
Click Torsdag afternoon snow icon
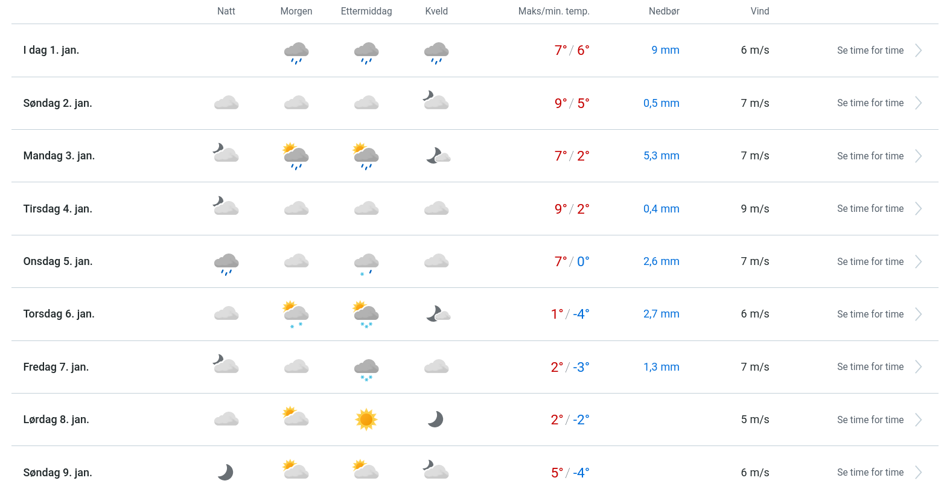pos(366,314)
